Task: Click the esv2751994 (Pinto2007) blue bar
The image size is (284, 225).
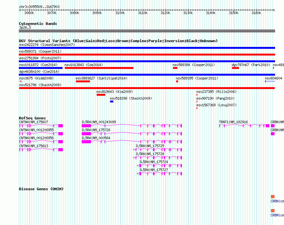Action: (147, 61)
